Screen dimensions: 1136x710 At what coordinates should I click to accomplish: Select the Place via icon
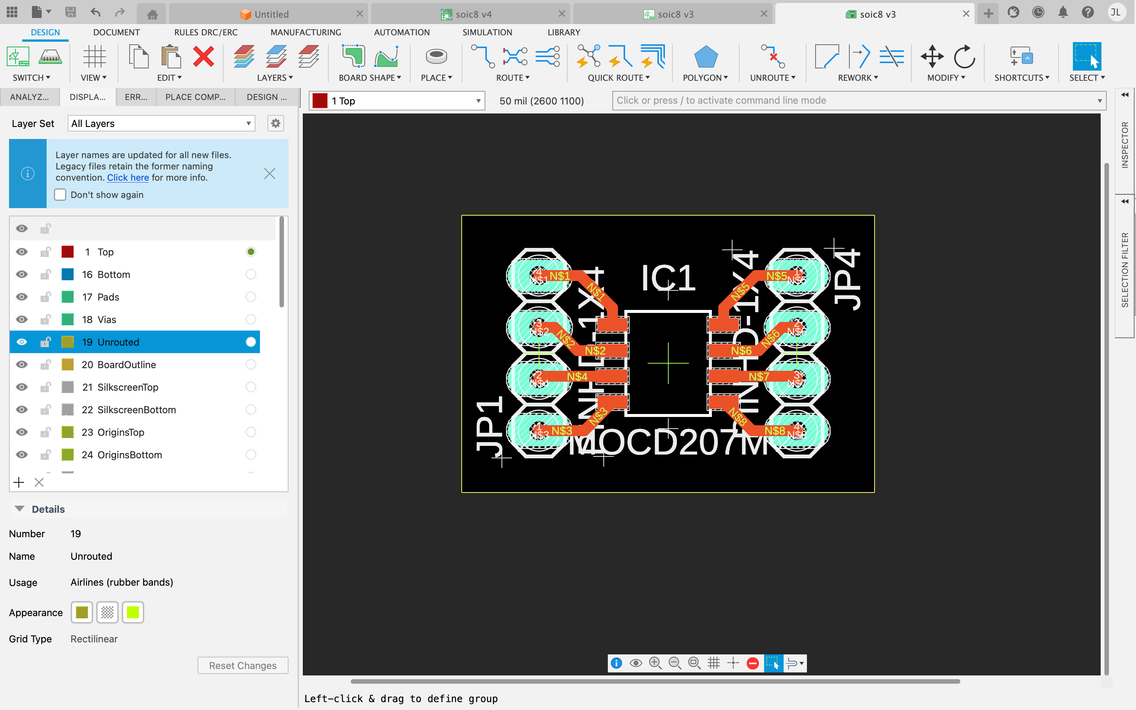pos(436,57)
